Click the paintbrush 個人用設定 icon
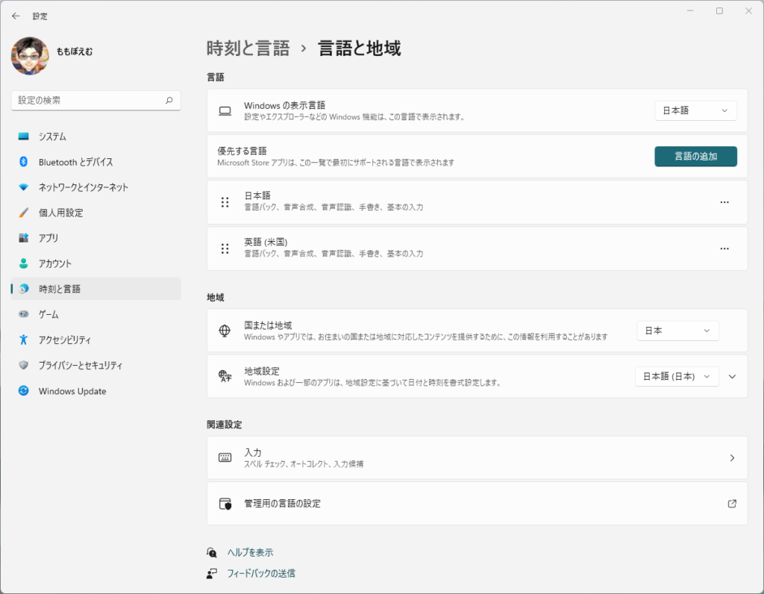The height and width of the screenshot is (594, 764). pos(23,213)
